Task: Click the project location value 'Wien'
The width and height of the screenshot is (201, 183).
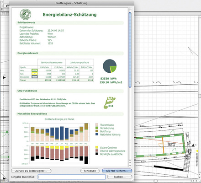Action: 50,34
